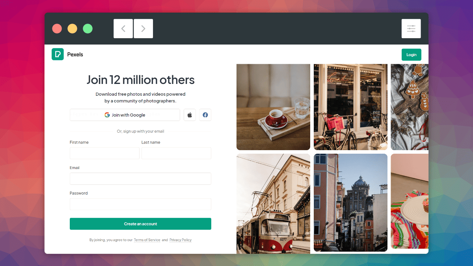Click Join with Google button

click(x=125, y=115)
